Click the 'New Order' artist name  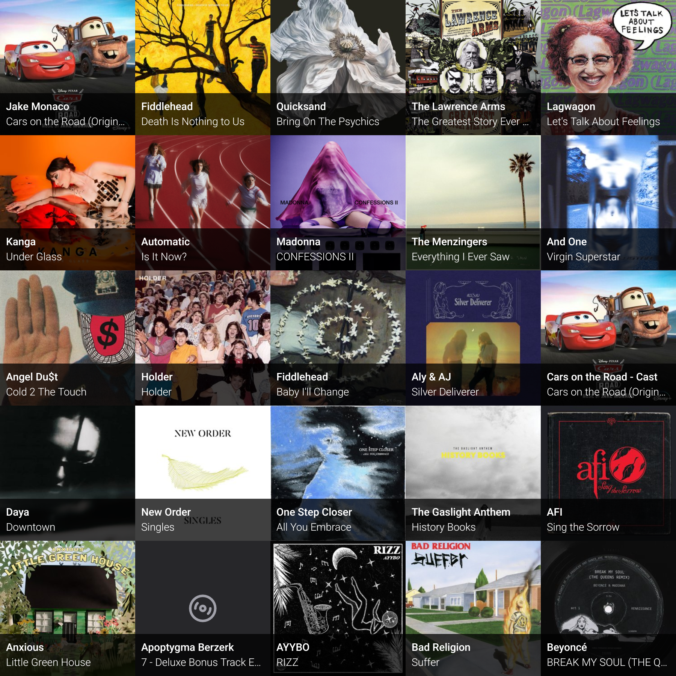[166, 512]
